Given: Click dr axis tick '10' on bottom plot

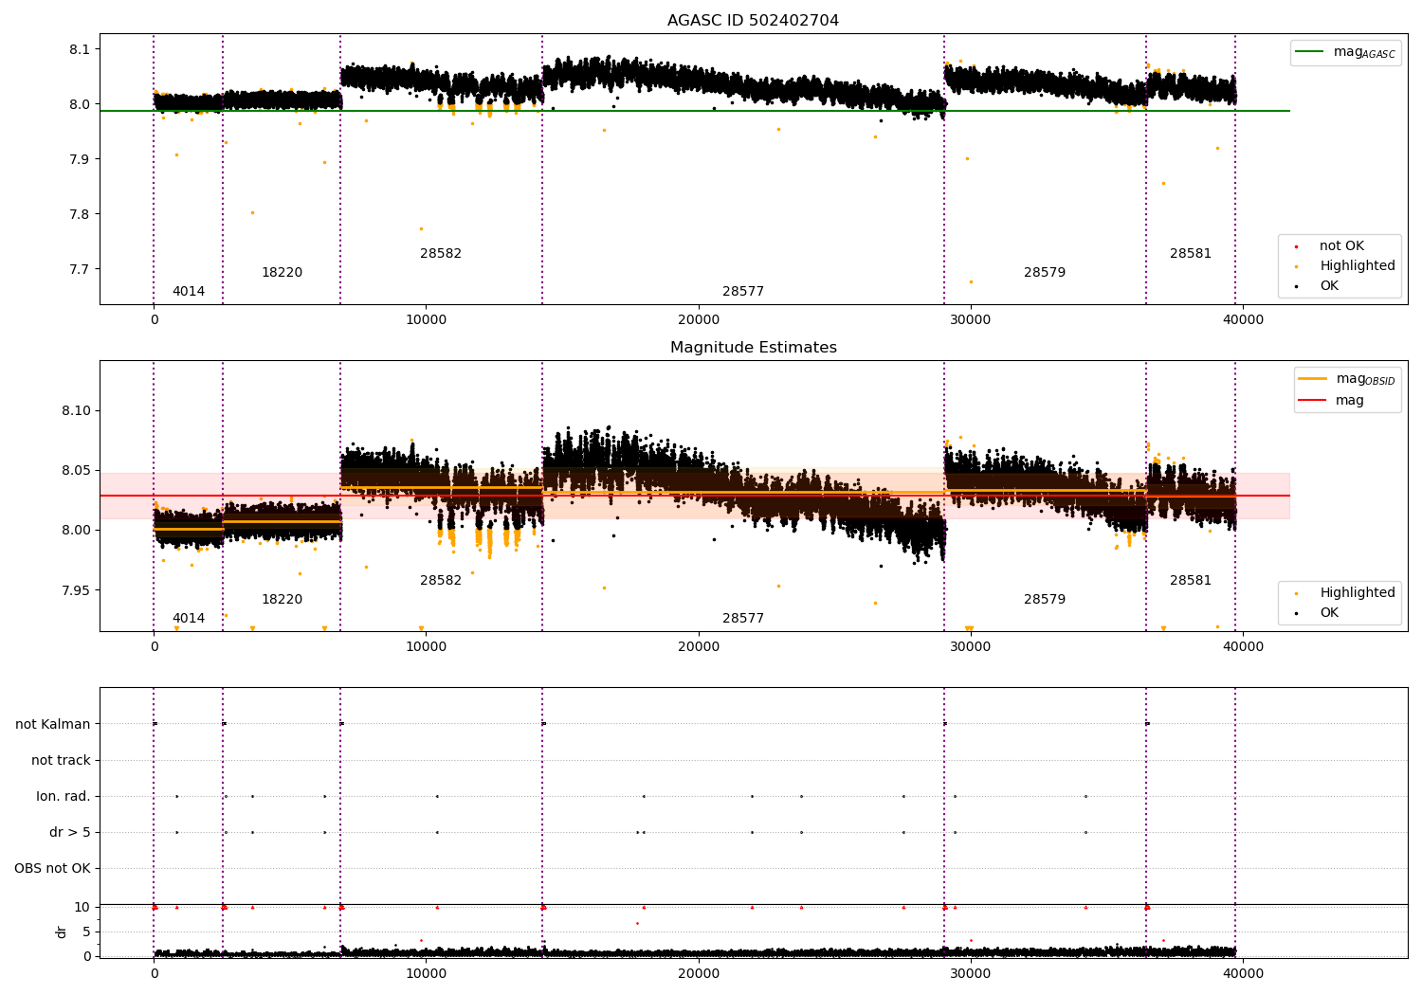Looking at the screenshot, I should 83,908.
